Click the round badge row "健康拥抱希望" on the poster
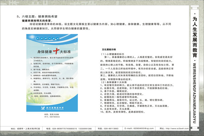The image size is (204, 136). pyautogui.click(x=47, y=39)
